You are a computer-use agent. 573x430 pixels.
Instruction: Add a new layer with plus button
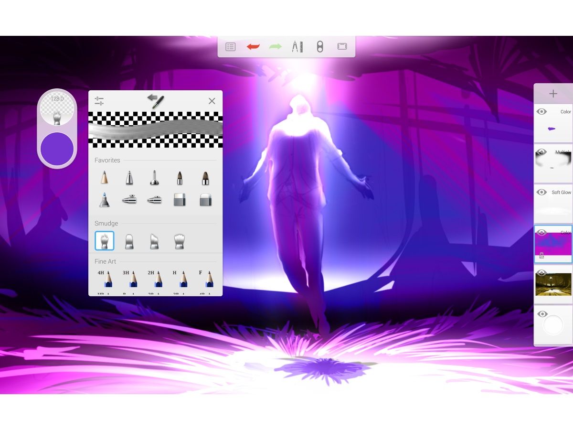[553, 94]
